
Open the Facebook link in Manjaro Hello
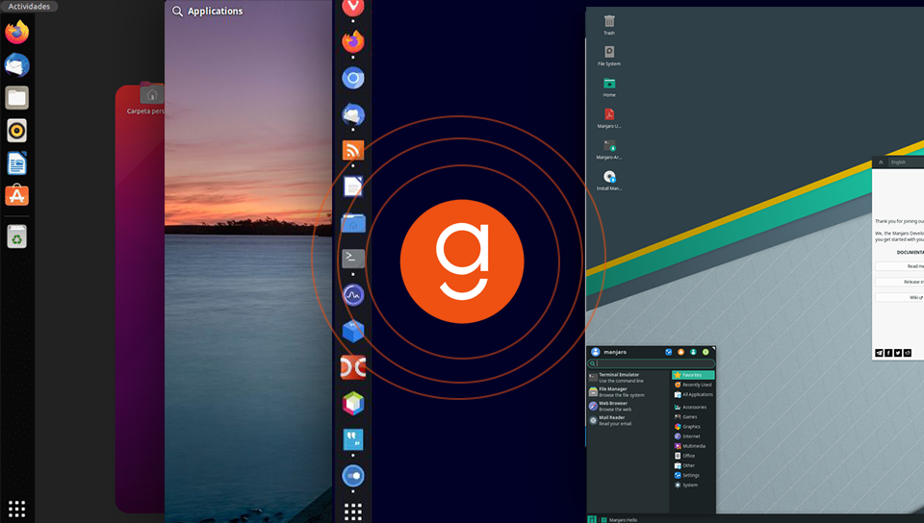tap(888, 353)
